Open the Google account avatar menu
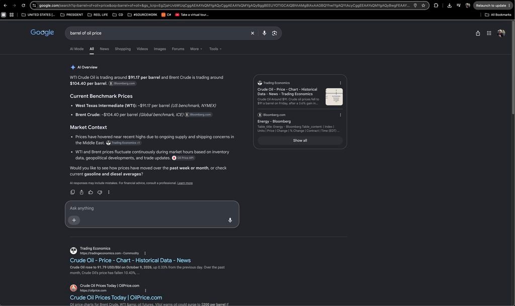 [501, 33]
